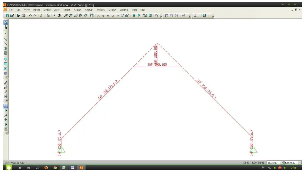Select the pointer tool in side toolbar

coord(6,22)
